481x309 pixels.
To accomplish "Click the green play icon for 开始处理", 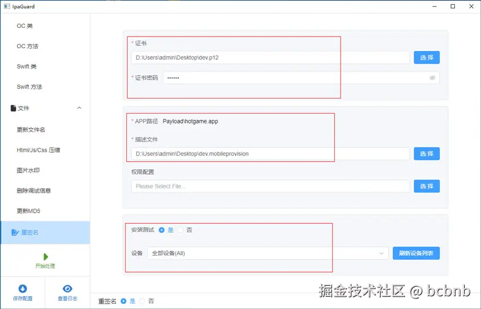I will (x=46, y=256).
